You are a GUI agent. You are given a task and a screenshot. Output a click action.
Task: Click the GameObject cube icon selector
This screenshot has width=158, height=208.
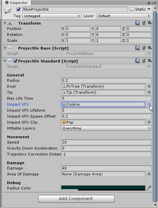pos(7,10)
